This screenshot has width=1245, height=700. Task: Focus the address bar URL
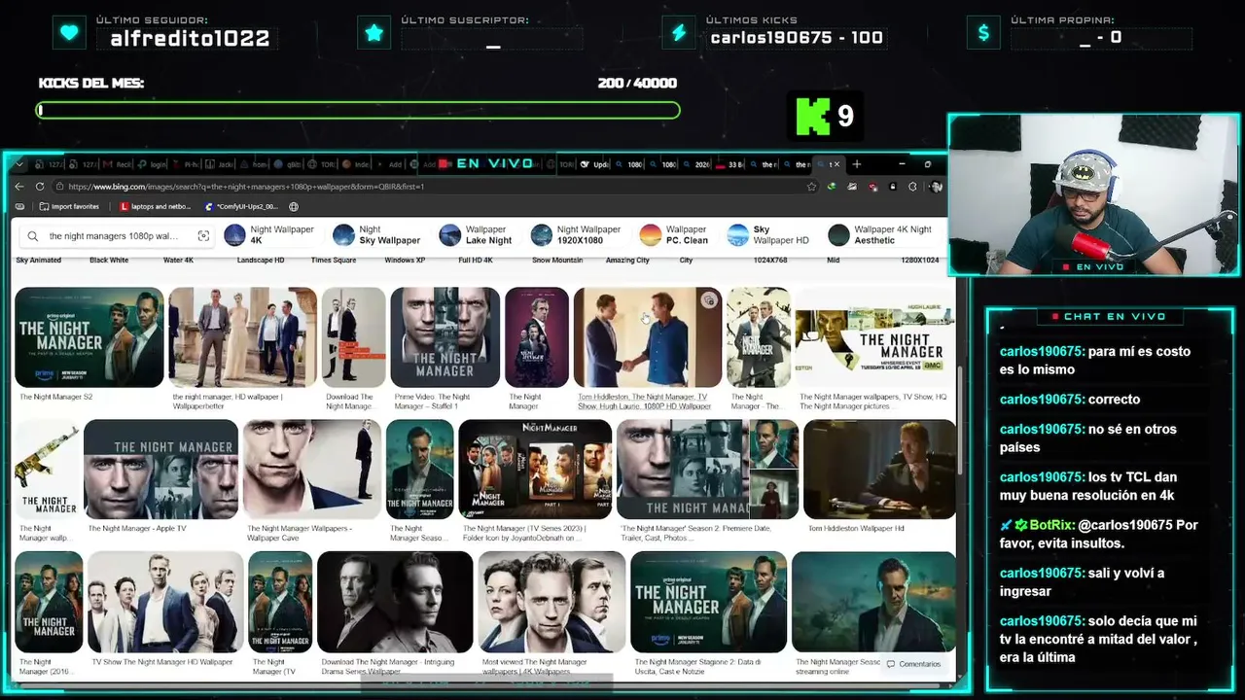point(246,187)
